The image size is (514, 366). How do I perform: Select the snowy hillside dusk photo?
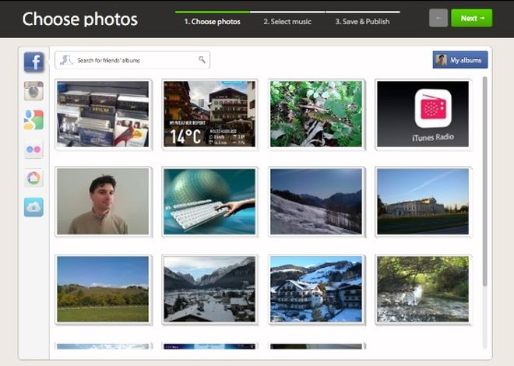[316, 202]
